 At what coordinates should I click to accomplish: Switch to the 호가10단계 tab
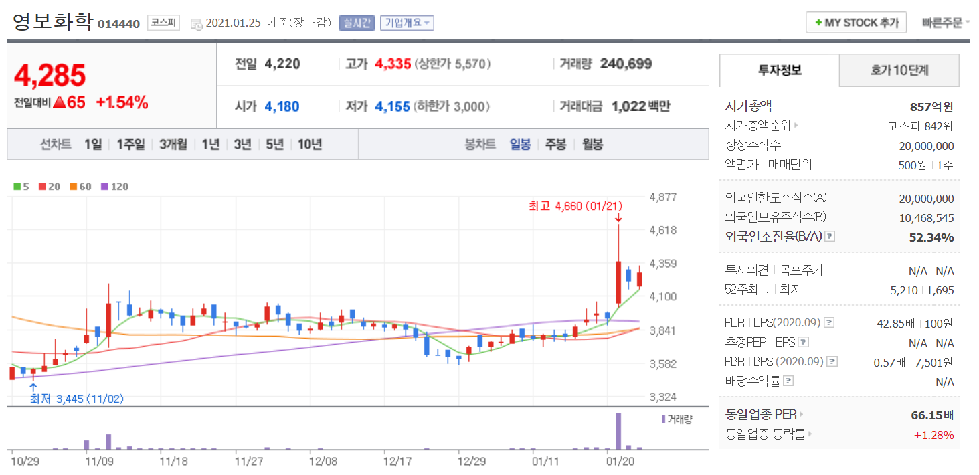coord(899,70)
